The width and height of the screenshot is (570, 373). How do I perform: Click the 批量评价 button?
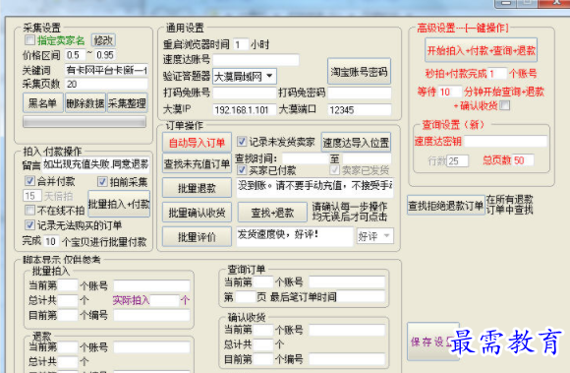coord(197,236)
